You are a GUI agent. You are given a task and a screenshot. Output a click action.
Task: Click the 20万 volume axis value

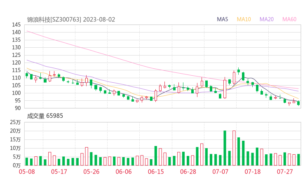coord(15,131)
